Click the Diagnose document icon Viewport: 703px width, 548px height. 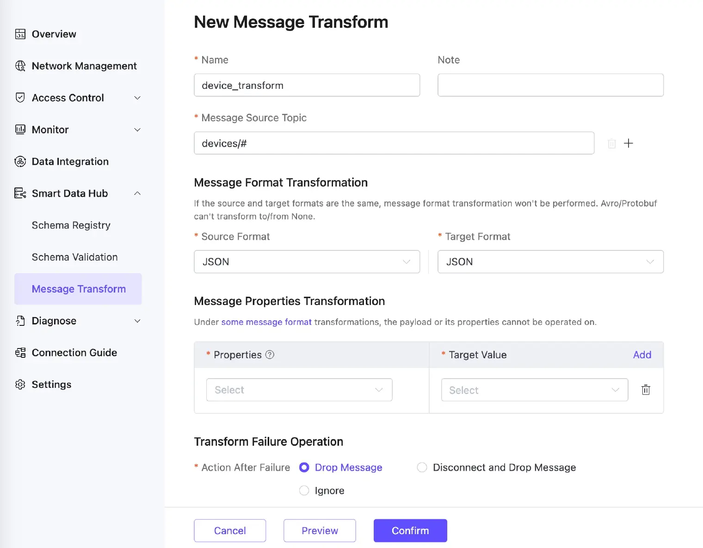[20, 321]
